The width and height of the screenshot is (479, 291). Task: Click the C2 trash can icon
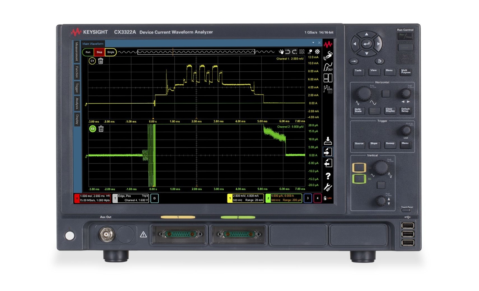coord(101,129)
